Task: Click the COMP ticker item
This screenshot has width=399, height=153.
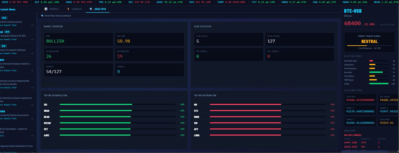Action: click(x=231, y=2)
